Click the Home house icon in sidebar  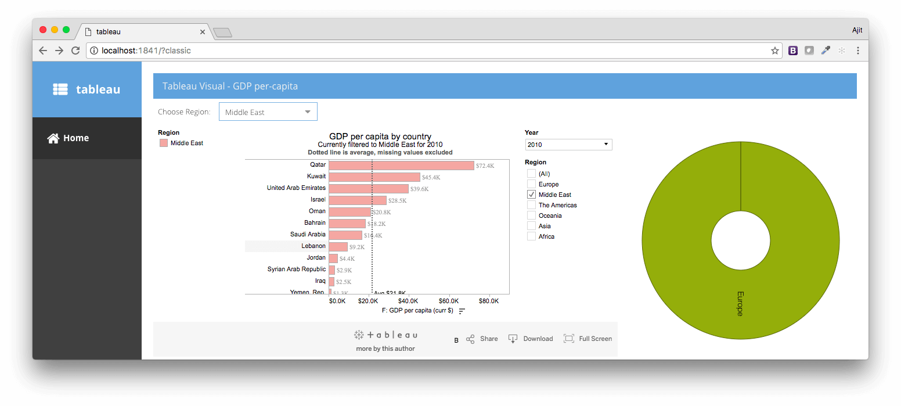tap(53, 138)
